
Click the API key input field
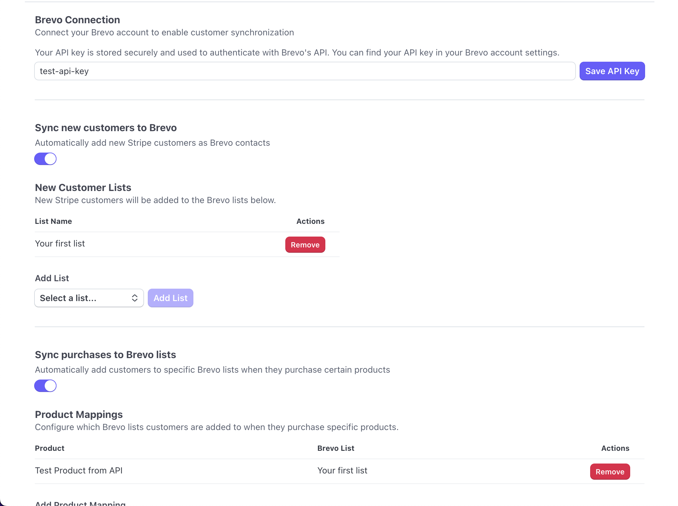(304, 71)
